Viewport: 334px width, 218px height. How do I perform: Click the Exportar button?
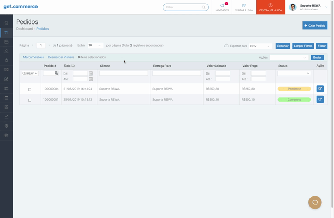[283, 46]
